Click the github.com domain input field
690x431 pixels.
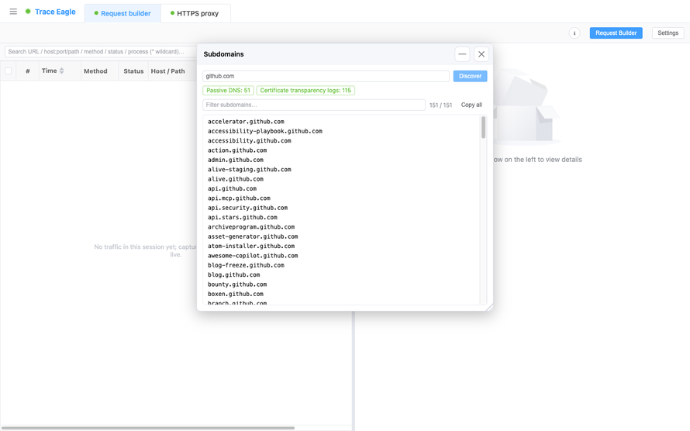tap(326, 76)
